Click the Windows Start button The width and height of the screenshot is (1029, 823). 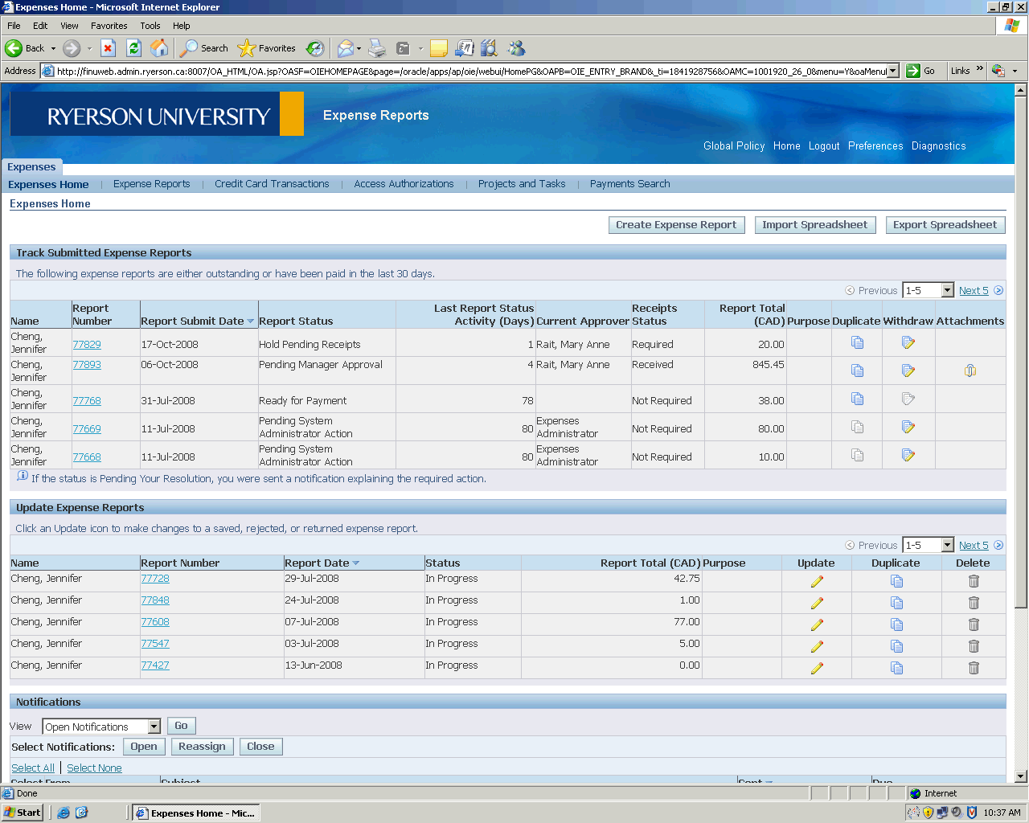[x=23, y=813]
